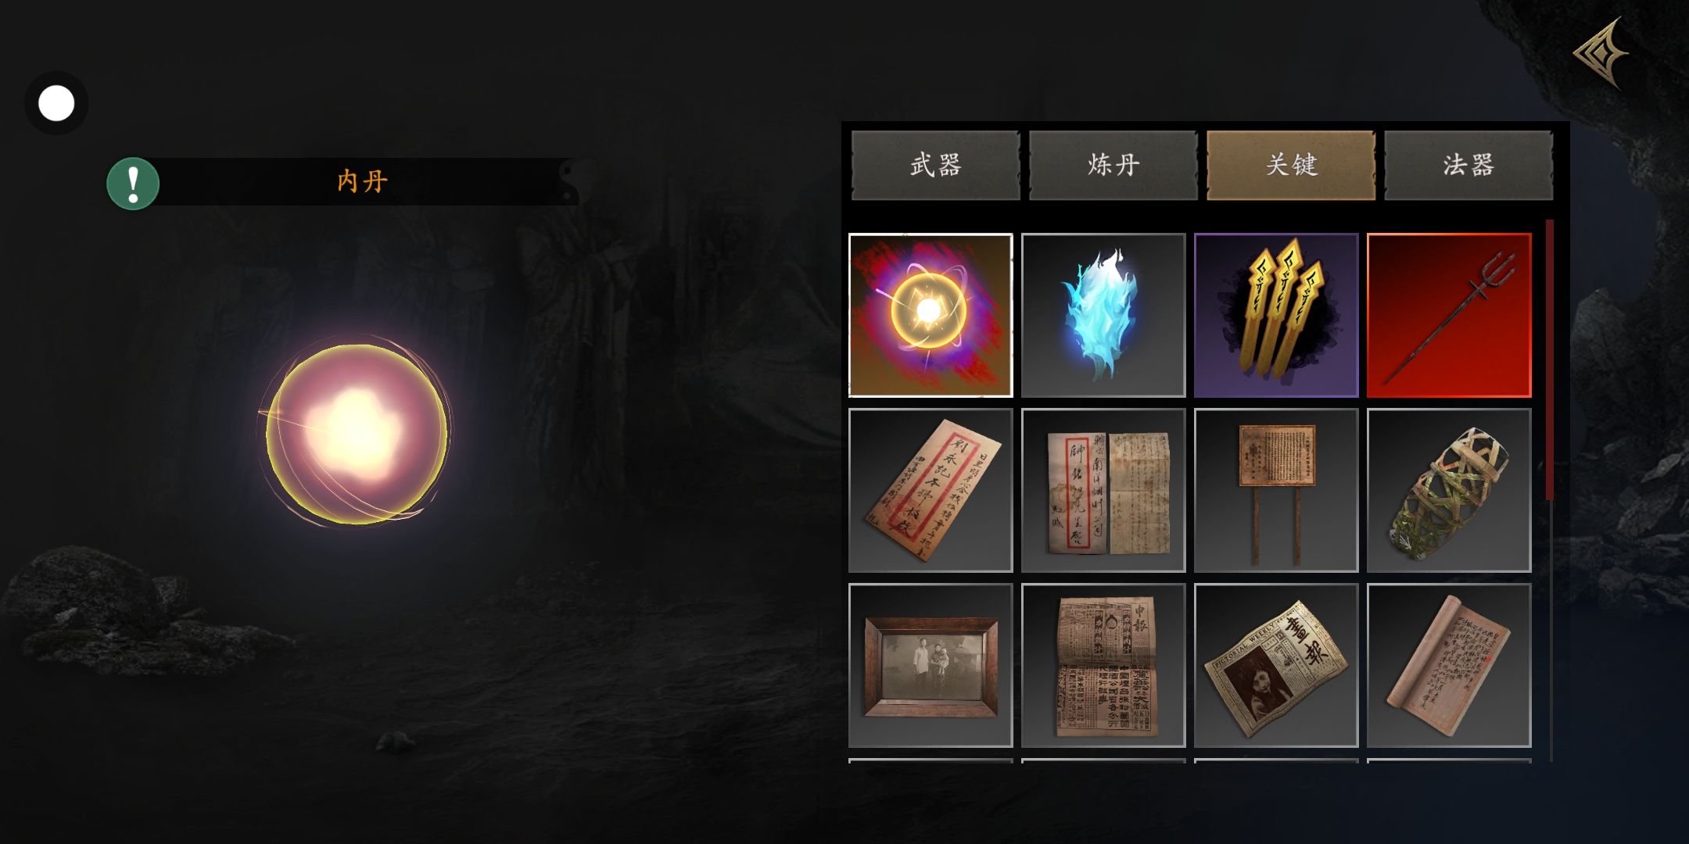
Task: Select the red trident weapon item
Action: tap(1449, 315)
